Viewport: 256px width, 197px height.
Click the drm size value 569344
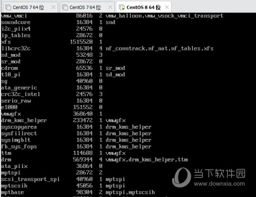pyautogui.click(x=83, y=159)
